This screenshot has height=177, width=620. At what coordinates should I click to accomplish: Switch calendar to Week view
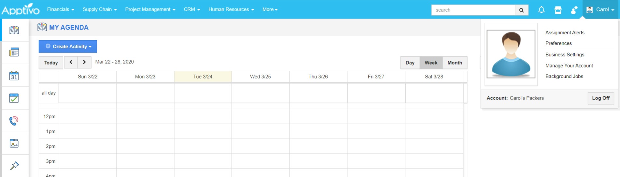431,63
